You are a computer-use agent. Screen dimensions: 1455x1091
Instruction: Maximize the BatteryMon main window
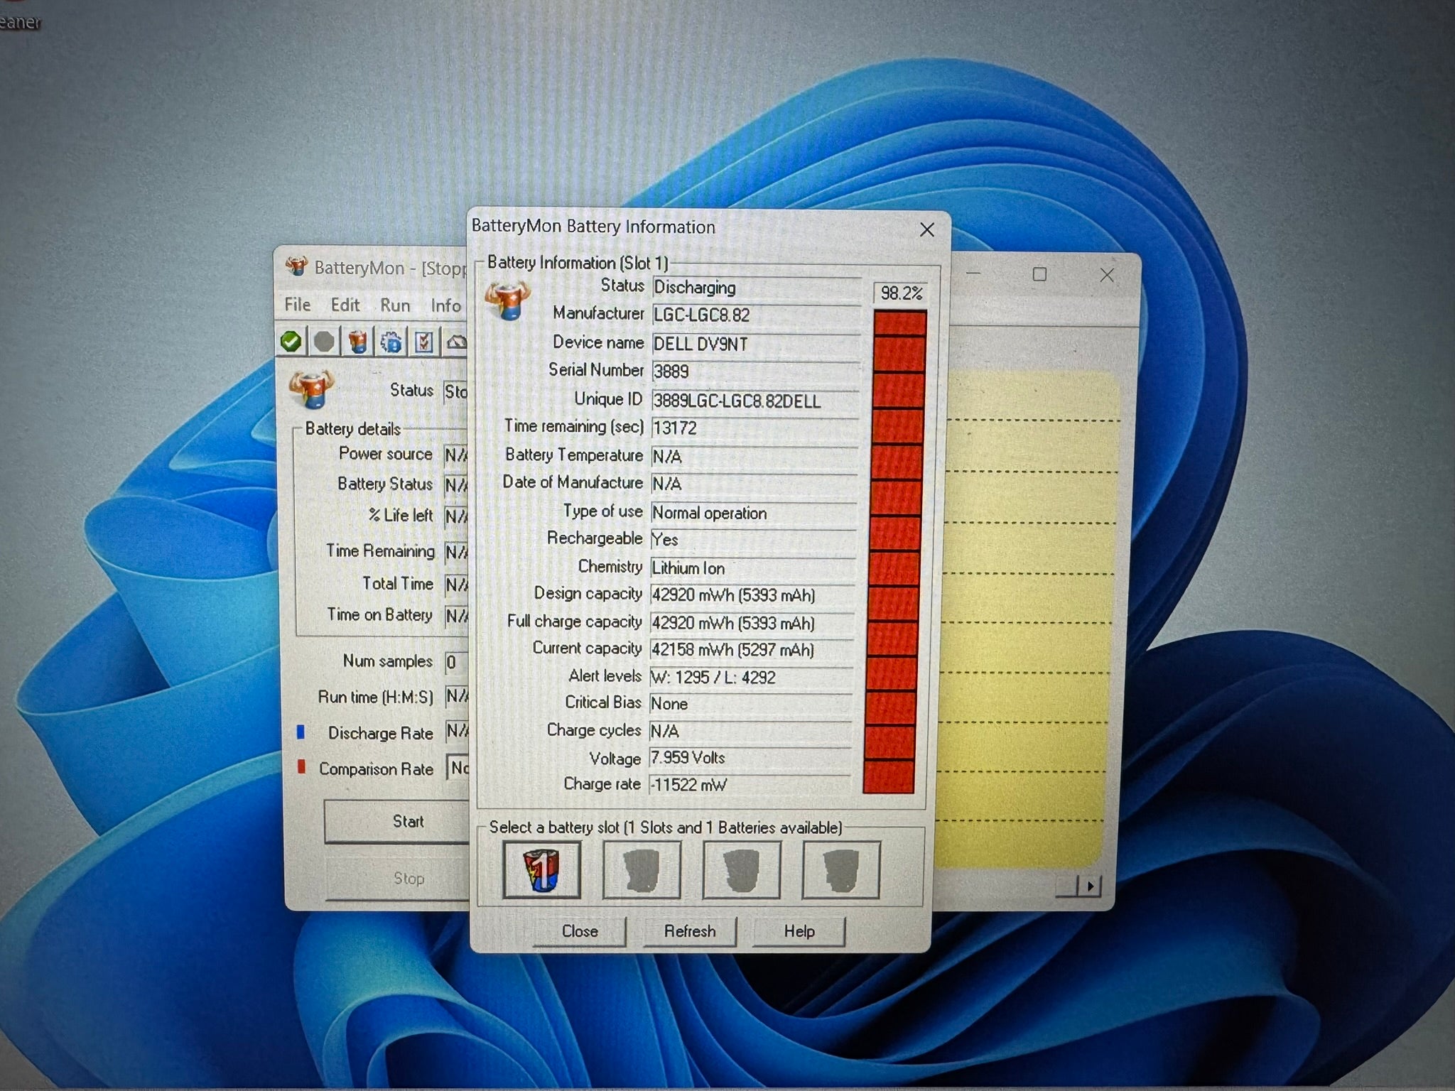pyautogui.click(x=1039, y=274)
